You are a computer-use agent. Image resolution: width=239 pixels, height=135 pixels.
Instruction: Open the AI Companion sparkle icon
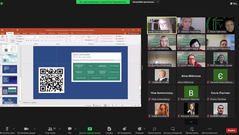(x=124, y=129)
